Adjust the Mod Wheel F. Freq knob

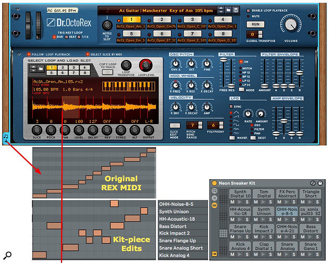(176, 85)
